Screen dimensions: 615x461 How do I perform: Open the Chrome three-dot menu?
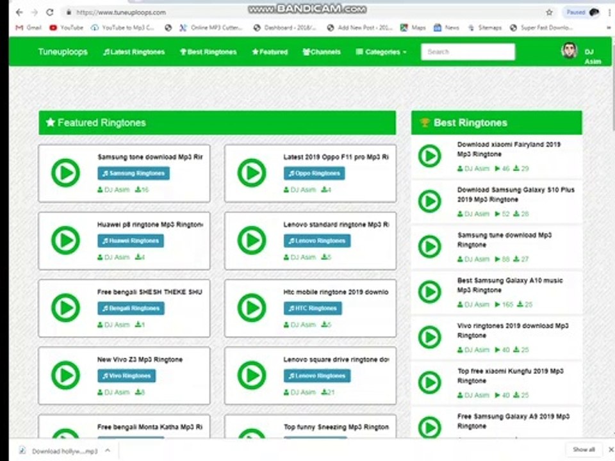pos(611,13)
